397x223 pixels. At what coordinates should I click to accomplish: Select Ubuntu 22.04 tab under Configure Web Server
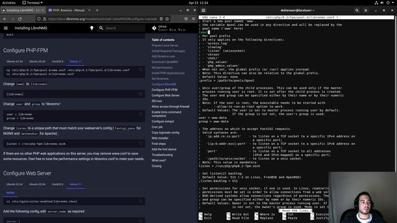(15, 185)
